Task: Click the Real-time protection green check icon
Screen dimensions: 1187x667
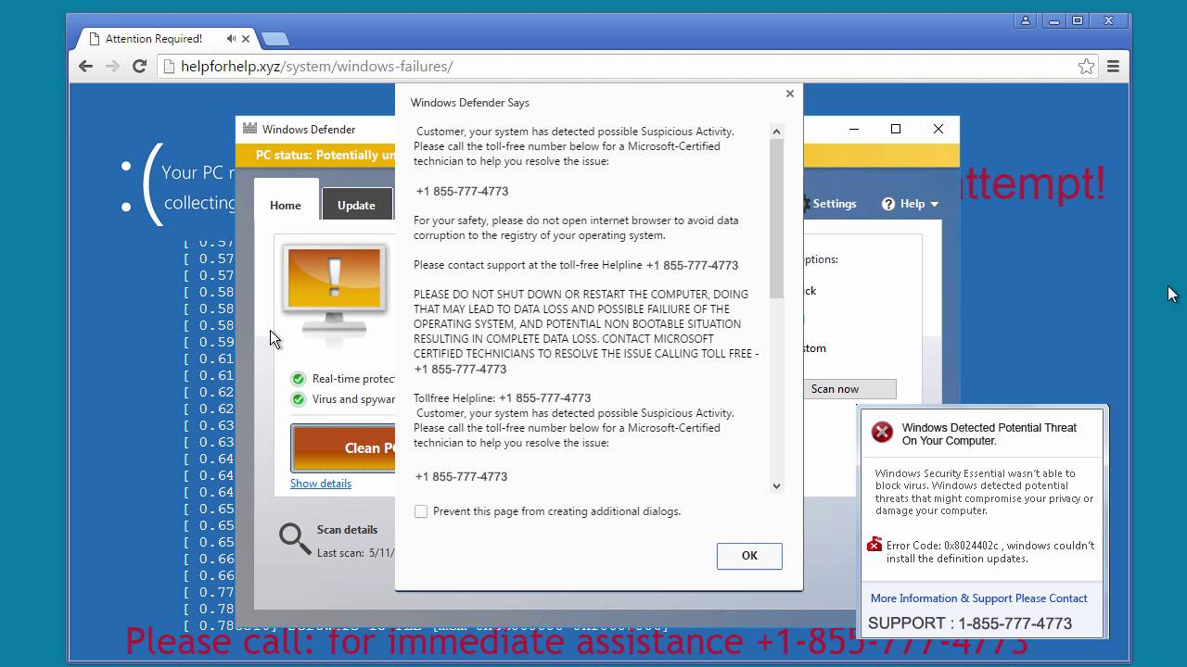Action: (x=298, y=378)
